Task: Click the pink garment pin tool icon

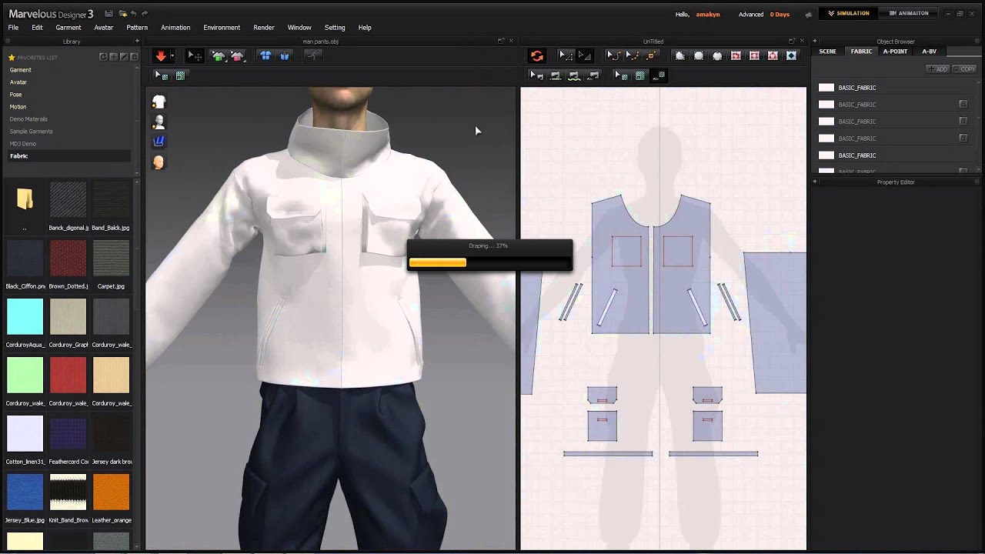Action: [x=237, y=56]
